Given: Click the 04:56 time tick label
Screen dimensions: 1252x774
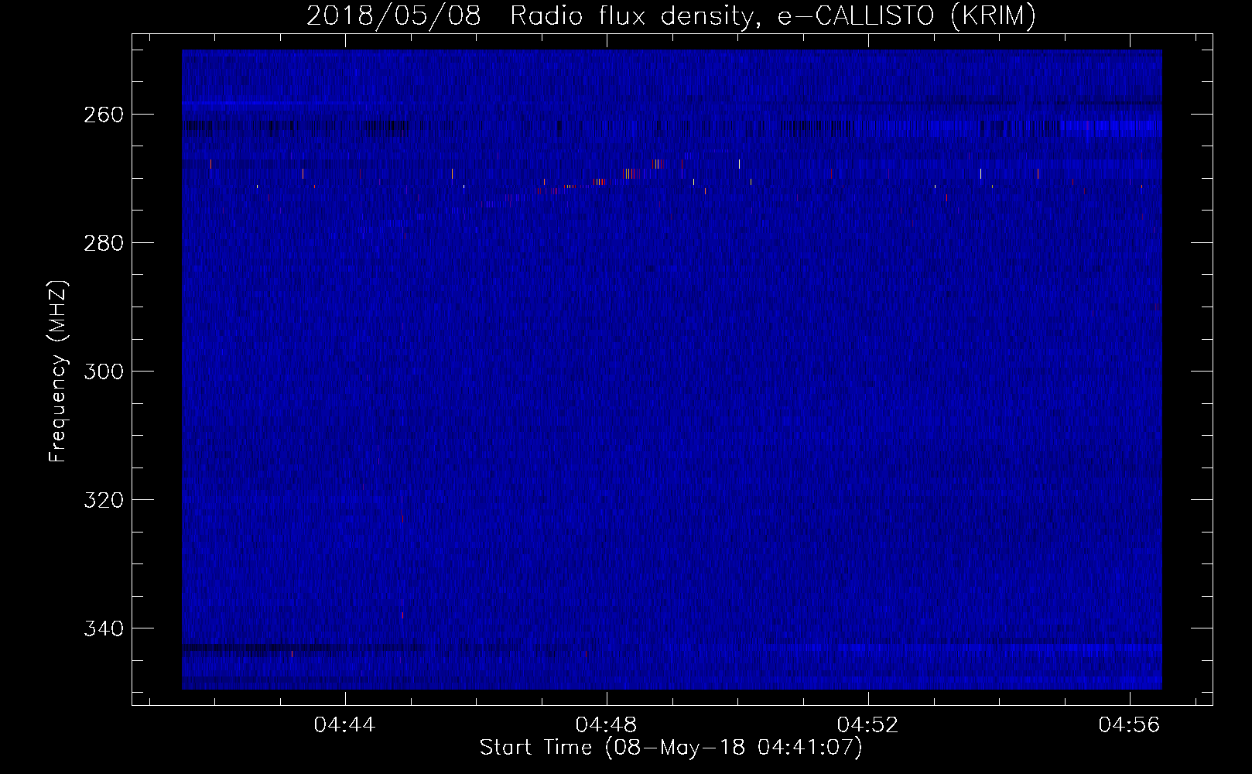Looking at the screenshot, I should (x=1130, y=725).
